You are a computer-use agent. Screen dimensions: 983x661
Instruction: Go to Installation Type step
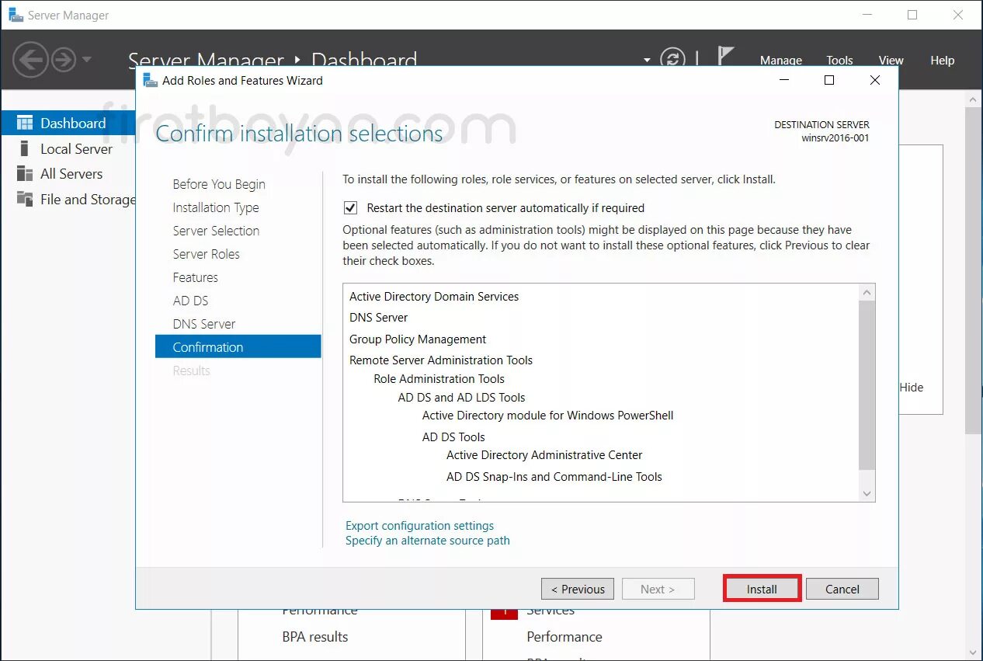point(216,207)
